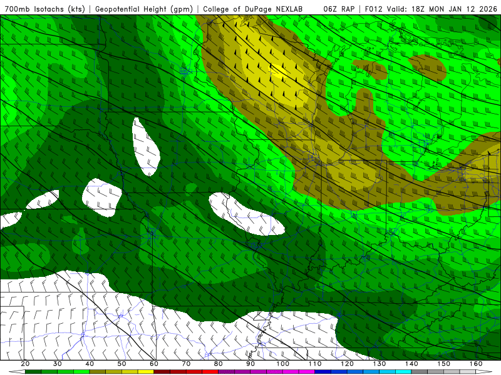Select the solid magenta swatch ending at 110
The image size is (501, 375).
[x=307, y=372]
